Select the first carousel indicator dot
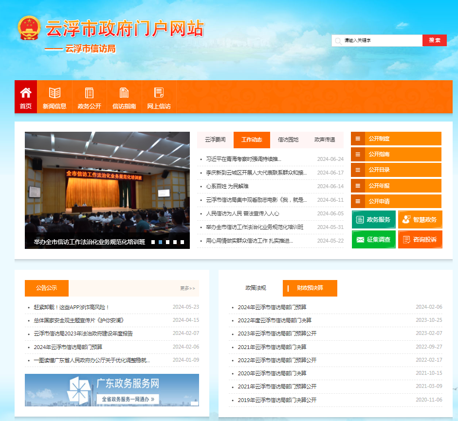 click(x=153, y=242)
